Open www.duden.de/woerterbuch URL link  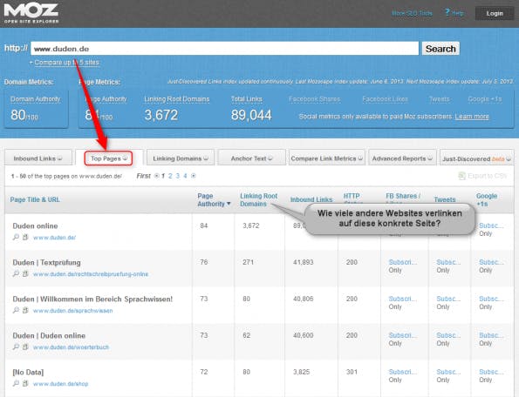click(71, 347)
